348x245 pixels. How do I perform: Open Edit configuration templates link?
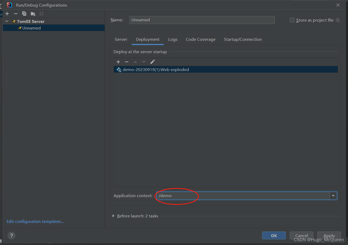(x=35, y=222)
